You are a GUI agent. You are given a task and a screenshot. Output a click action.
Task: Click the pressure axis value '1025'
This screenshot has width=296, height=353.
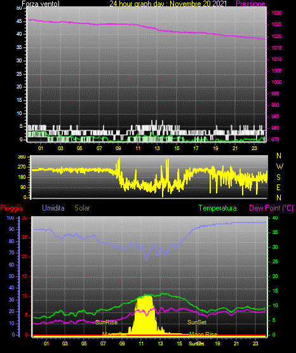click(276, 24)
